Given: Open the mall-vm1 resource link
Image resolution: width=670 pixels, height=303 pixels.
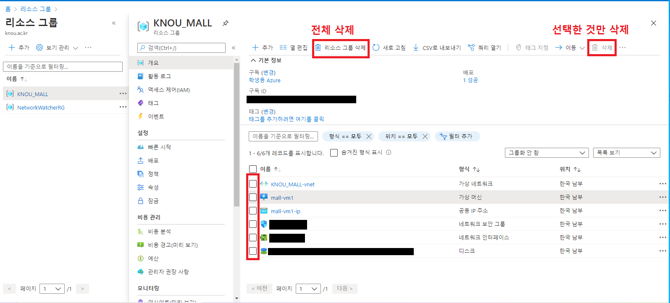Looking at the screenshot, I should coord(282,198).
